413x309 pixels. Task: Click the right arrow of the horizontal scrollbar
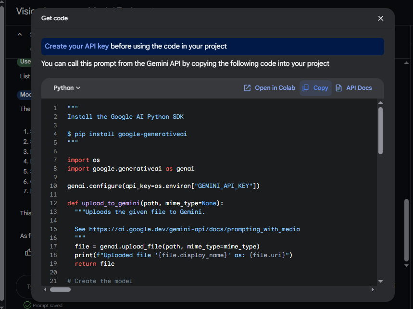[373, 289]
